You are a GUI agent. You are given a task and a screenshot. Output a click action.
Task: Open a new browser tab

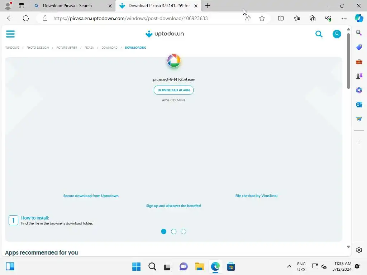point(208,6)
